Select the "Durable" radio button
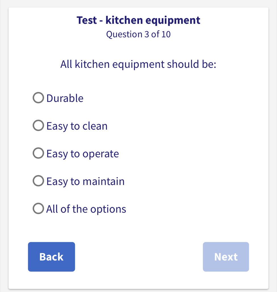 coord(38,98)
